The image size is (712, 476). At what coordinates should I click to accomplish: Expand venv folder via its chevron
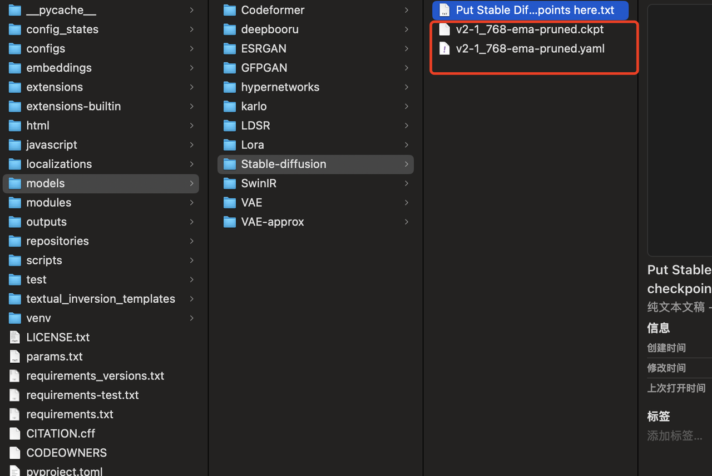point(192,318)
